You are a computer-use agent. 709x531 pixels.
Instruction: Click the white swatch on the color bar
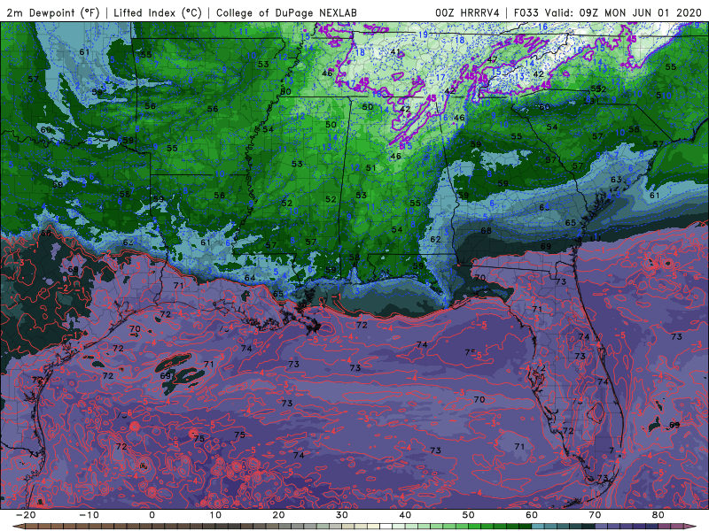point(386,526)
